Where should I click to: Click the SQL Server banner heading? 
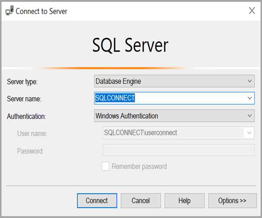130,45
